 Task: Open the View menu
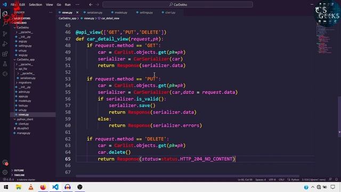tap(50, 5)
